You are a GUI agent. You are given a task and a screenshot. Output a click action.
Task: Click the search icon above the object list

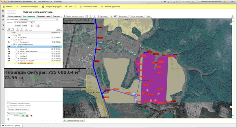pos(26,29)
